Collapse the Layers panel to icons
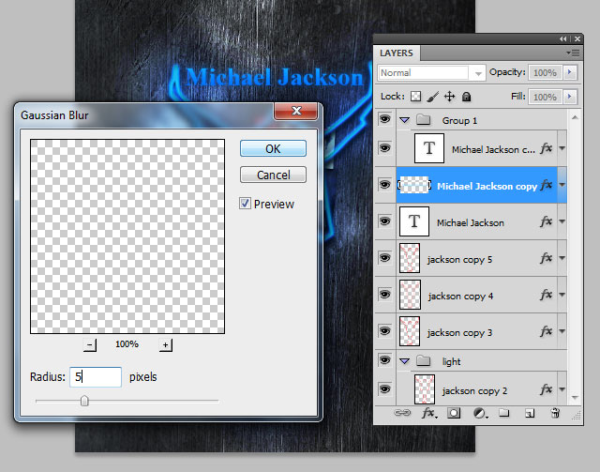 [562, 38]
